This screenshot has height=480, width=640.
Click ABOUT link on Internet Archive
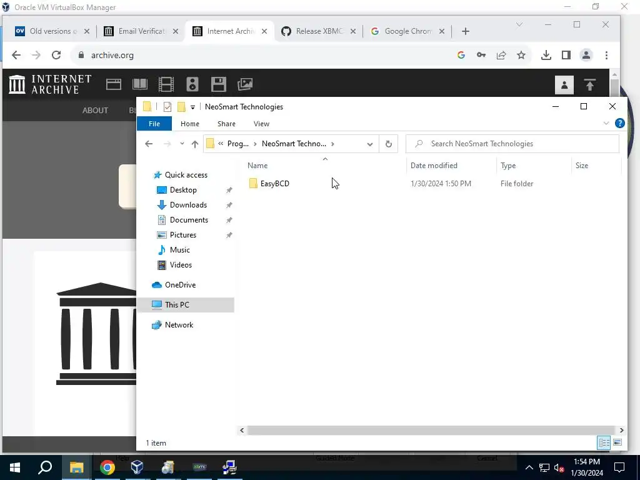95,111
